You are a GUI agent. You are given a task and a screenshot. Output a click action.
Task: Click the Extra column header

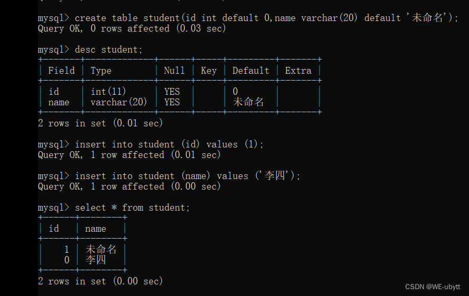(x=298, y=71)
